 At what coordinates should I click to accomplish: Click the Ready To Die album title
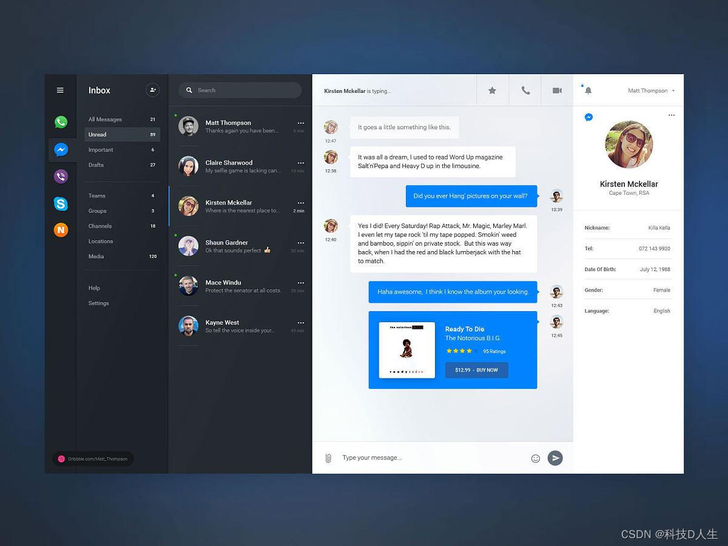pyautogui.click(x=465, y=329)
